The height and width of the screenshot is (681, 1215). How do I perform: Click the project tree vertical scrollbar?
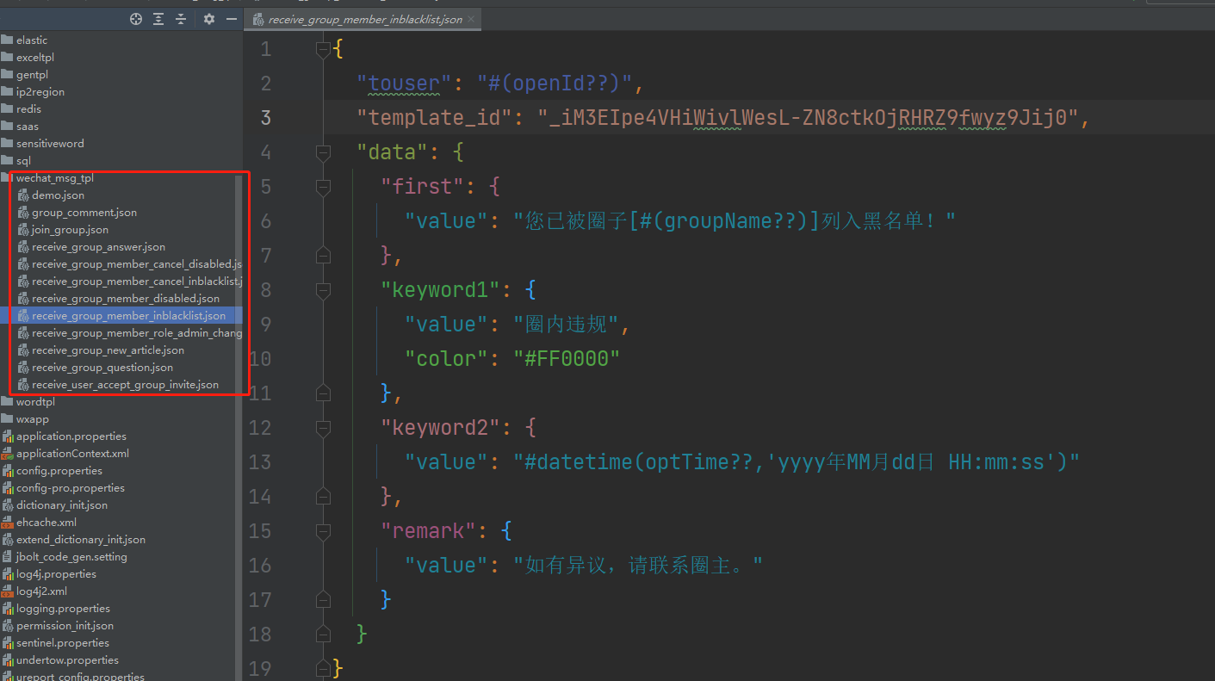[239, 426]
